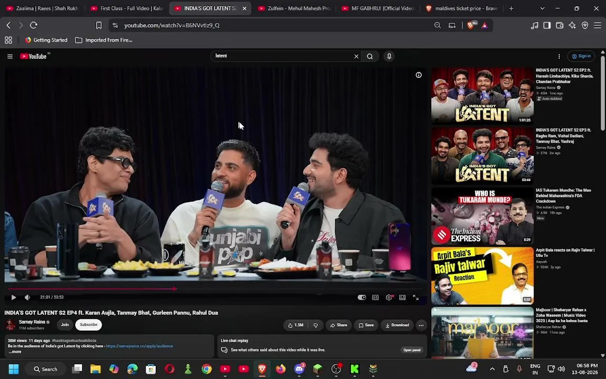Image resolution: width=606 pixels, height=379 pixels.
Task: Bookmark this page with bookmark icon
Action: 99,25
